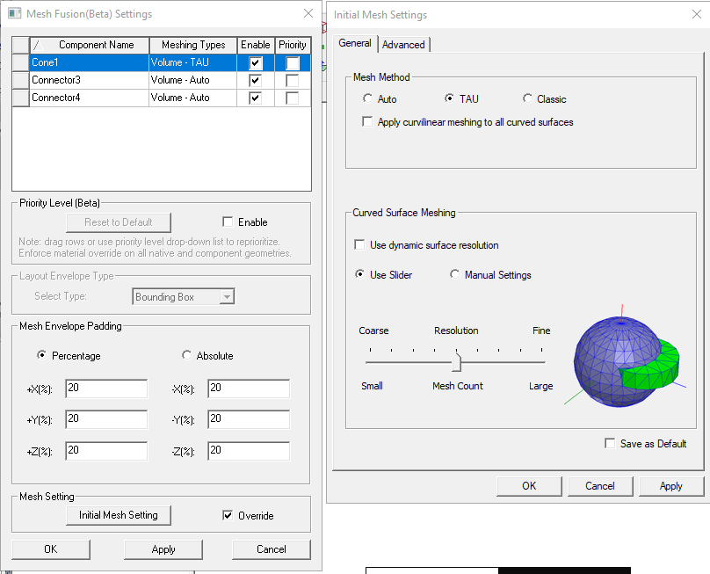
Task: Click the row header beside Connector3
Action: point(21,80)
